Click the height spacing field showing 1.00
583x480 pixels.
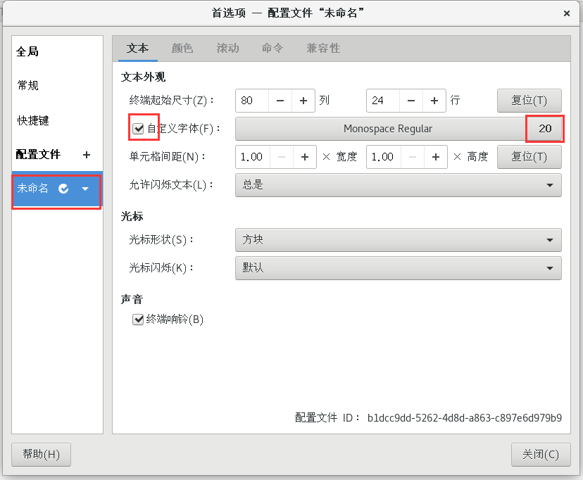coord(384,157)
